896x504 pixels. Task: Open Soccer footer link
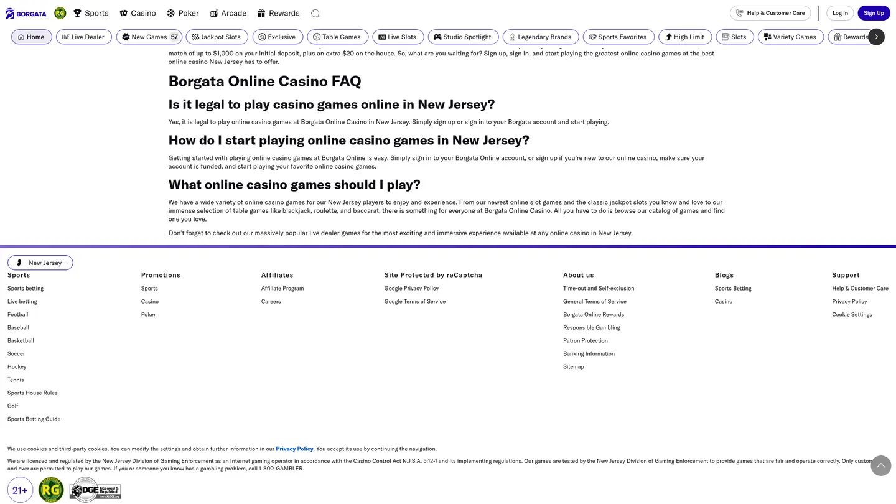[16, 353]
